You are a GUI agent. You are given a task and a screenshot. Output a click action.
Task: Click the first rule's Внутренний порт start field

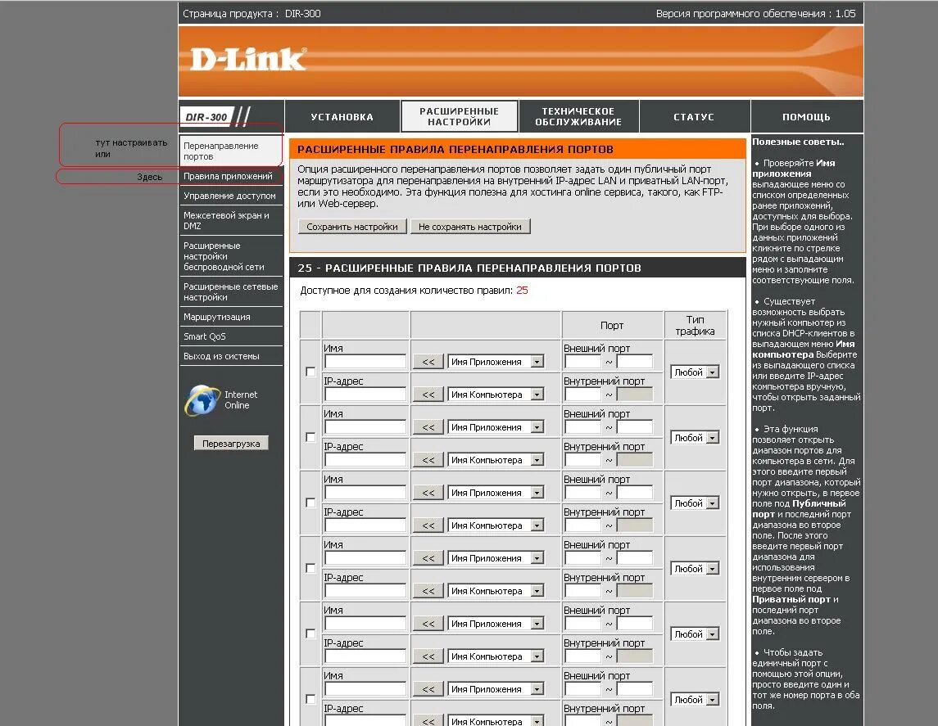583,395
